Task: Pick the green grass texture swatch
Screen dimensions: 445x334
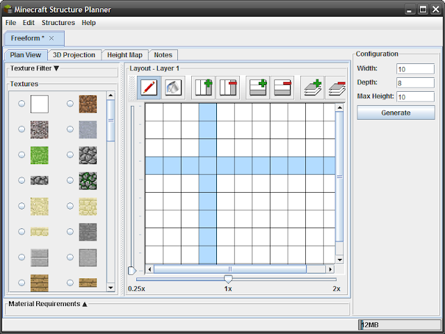Action: click(x=40, y=155)
